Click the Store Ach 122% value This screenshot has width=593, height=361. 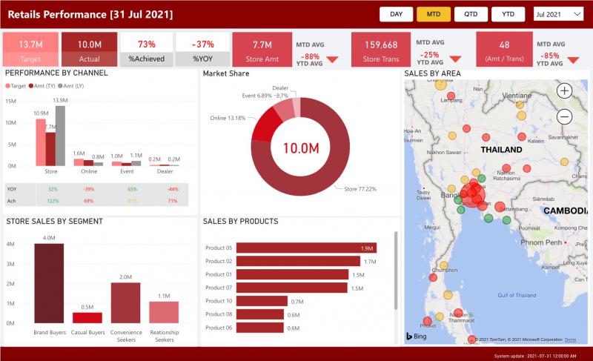point(53,201)
